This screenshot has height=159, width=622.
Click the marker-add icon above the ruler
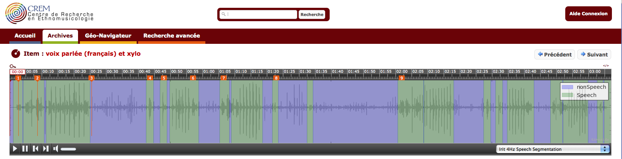pos(13,66)
